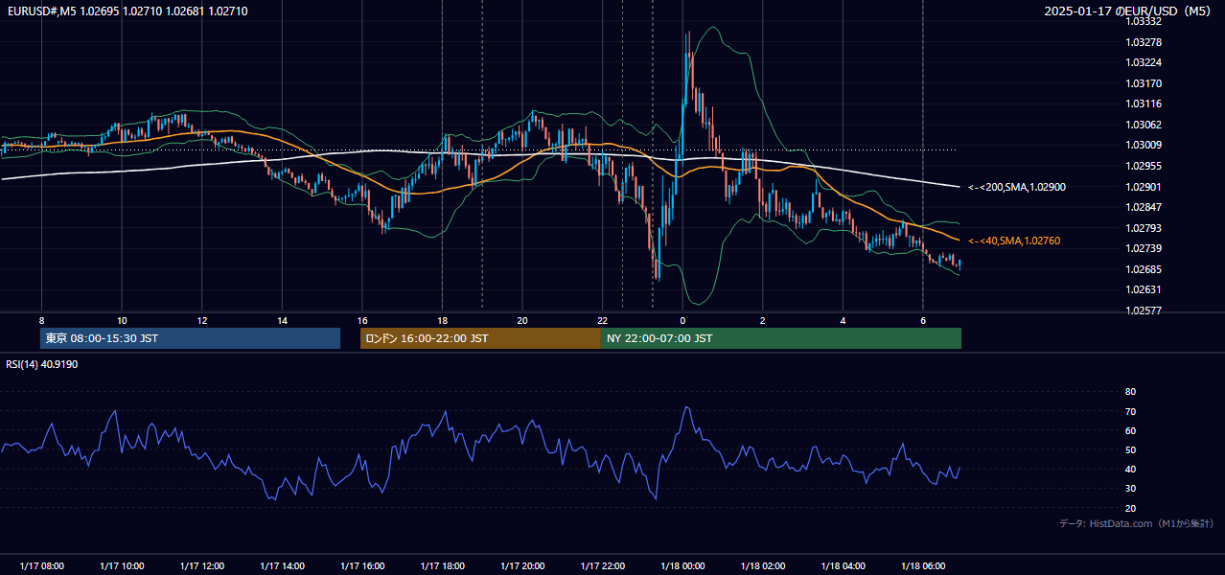Image resolution: width=1225 pixels, height=575 pixels.
Task: Click RSI scale level 20
Action: click(x=1130, y=508)
